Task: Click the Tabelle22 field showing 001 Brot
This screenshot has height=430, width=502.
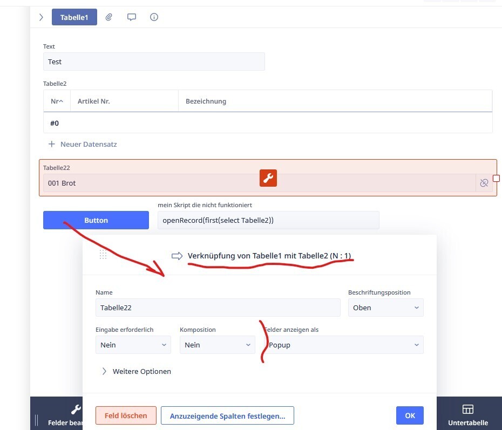Action: click(x=259, y=183)
